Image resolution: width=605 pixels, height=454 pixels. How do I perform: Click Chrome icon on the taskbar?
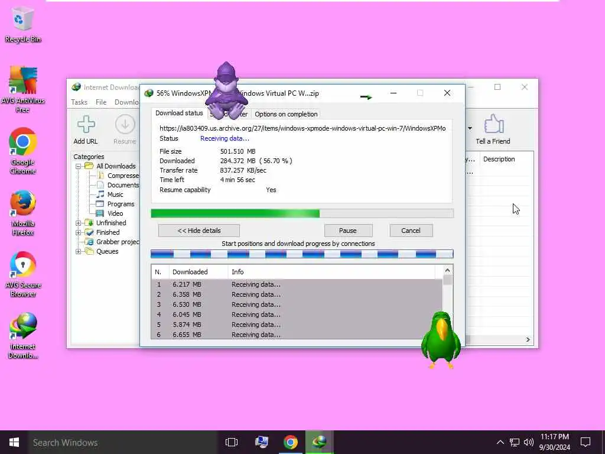click(291, 442)
